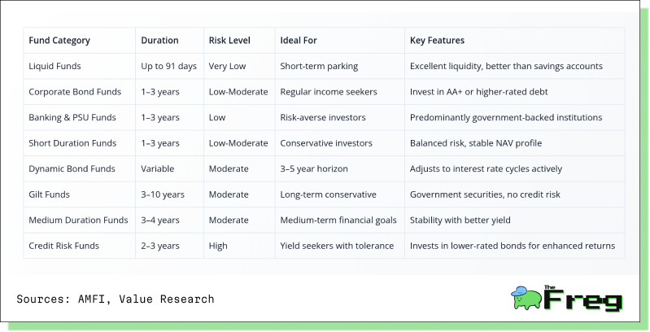650x332 pixels.
Task: Click the Dynamic Bond Funds cell
Action: pyautogui.click(x=72, y=169)
